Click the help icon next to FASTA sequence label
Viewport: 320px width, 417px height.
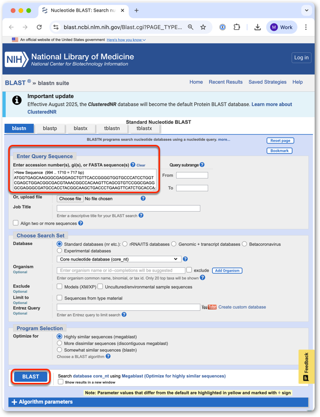click(133, 165)
